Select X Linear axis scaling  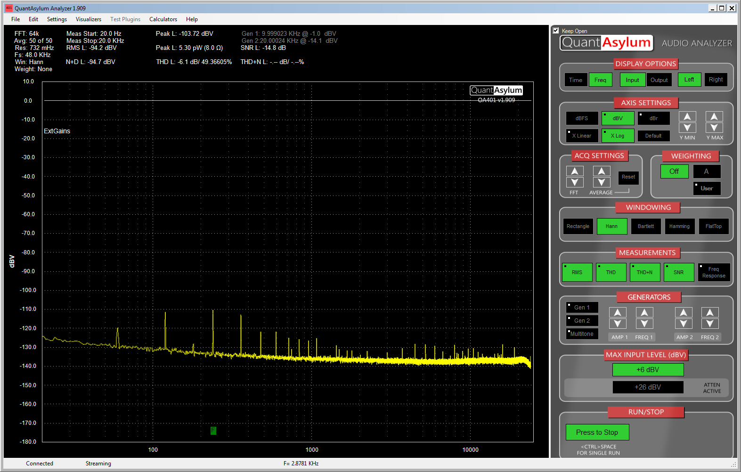click(582, 136)
